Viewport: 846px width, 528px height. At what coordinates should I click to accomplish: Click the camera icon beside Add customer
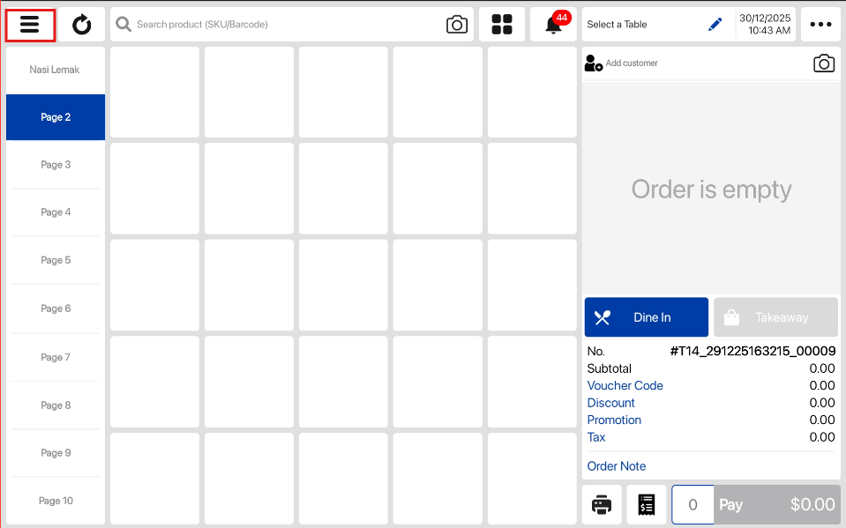click(823, 63)
